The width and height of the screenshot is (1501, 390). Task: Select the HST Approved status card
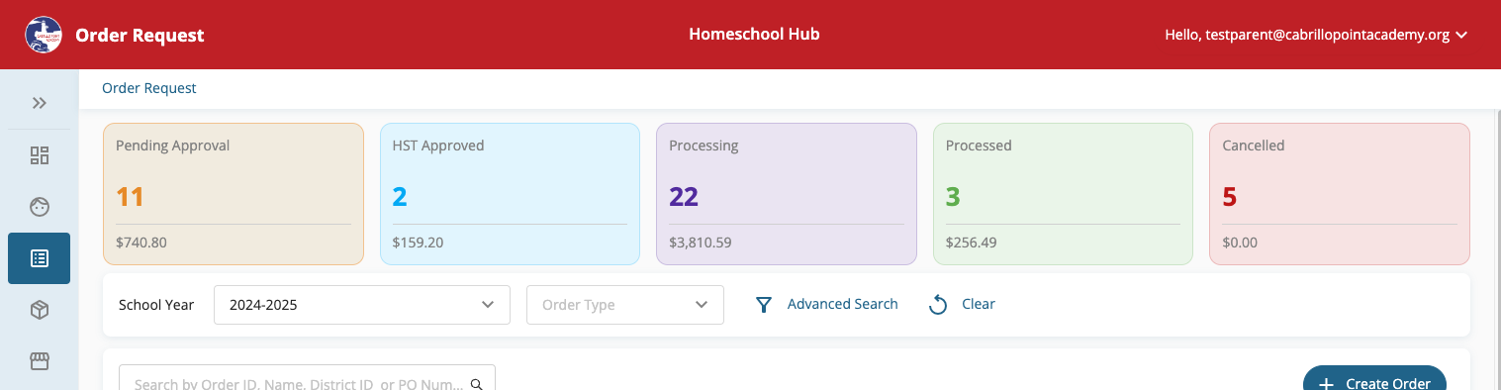(510, 194)
